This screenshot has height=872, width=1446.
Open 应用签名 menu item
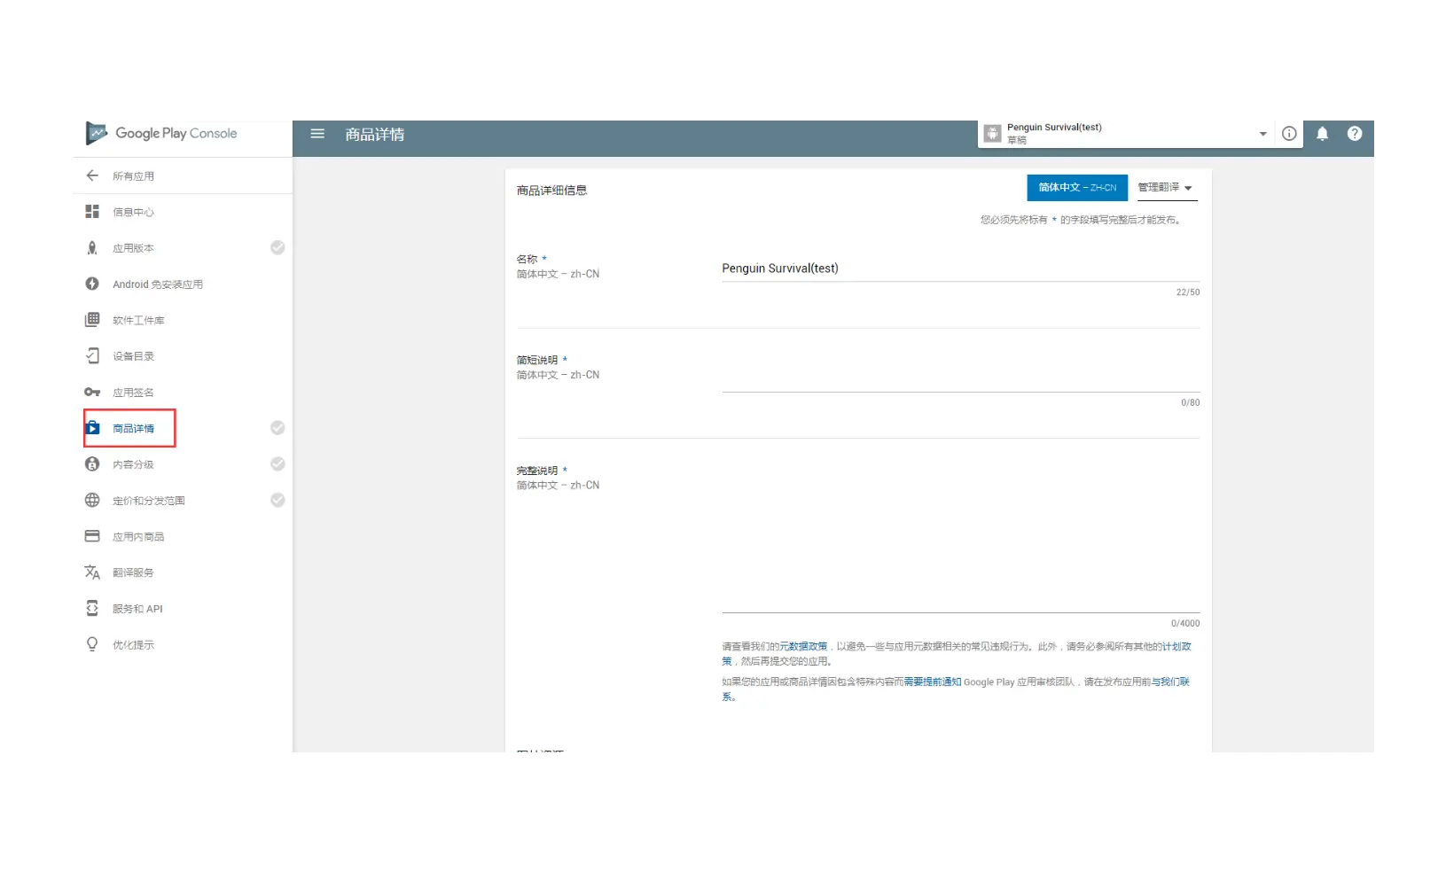click(x=133, y=393)
